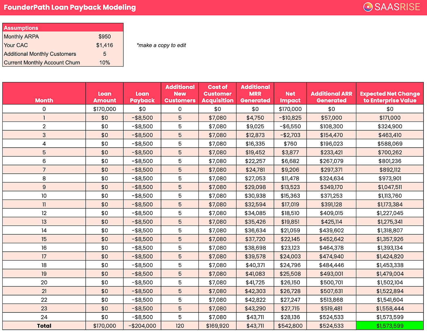Select the month 0 net impact $170,000 cell
The height and width of the screenshot is (333, 427).
(290, 109)
